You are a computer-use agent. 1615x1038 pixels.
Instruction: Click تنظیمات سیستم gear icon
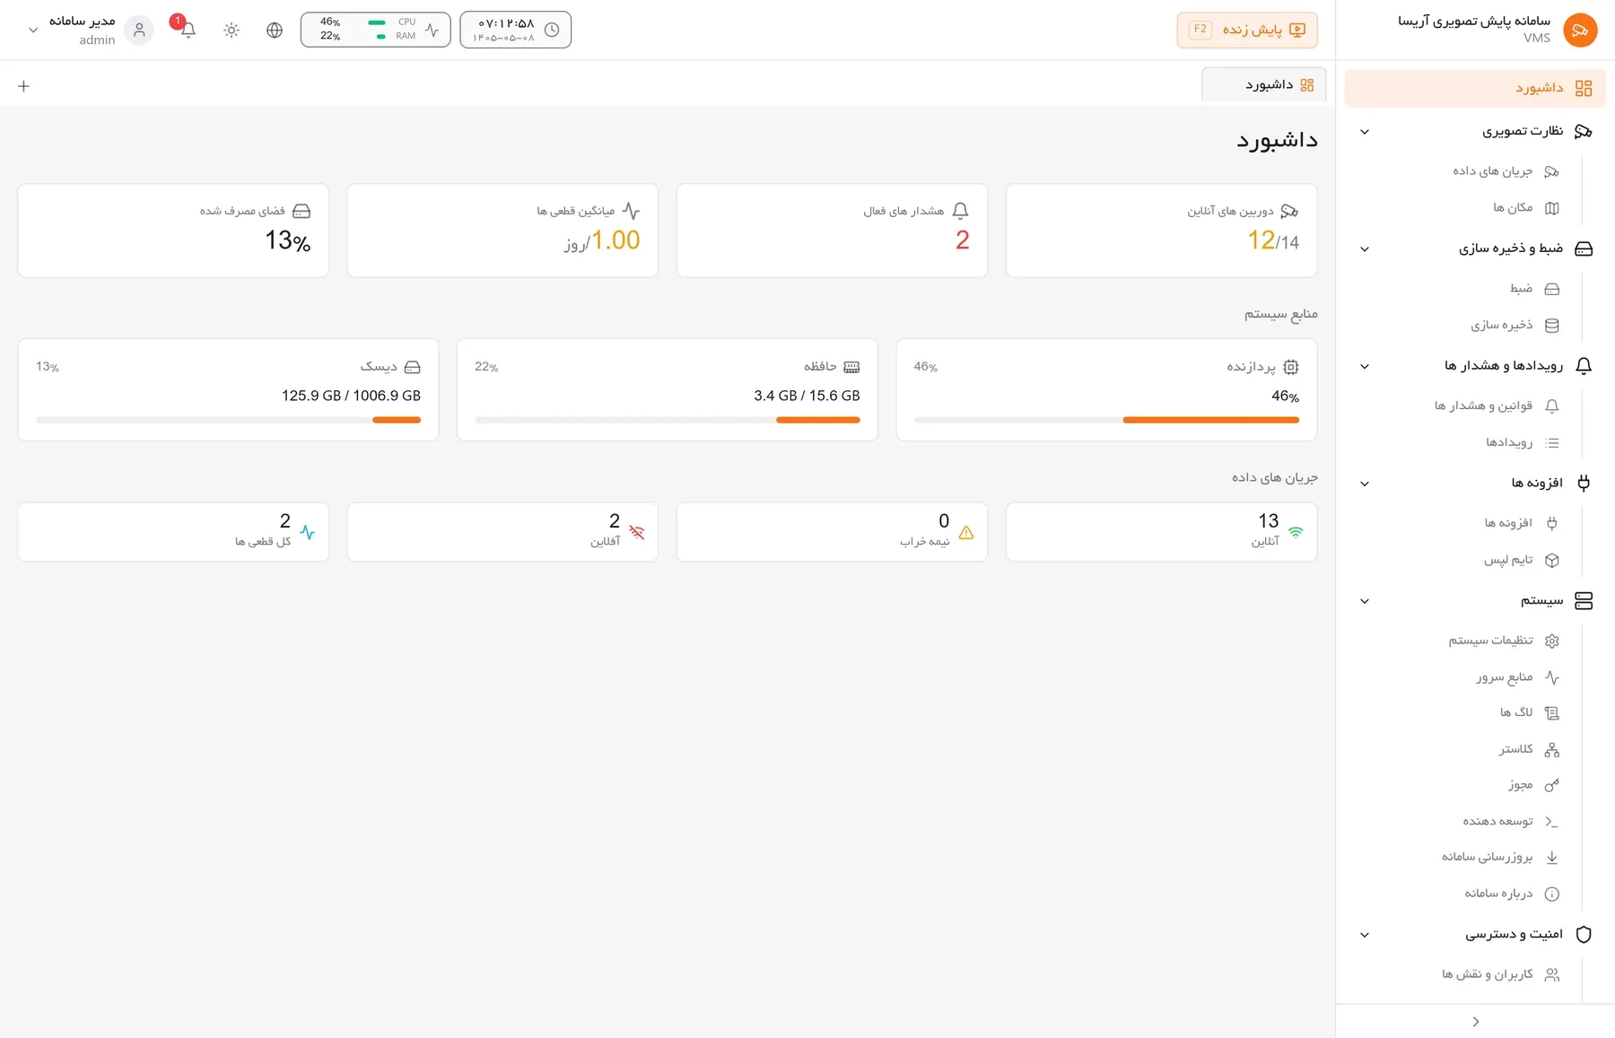coord(1552,641)
